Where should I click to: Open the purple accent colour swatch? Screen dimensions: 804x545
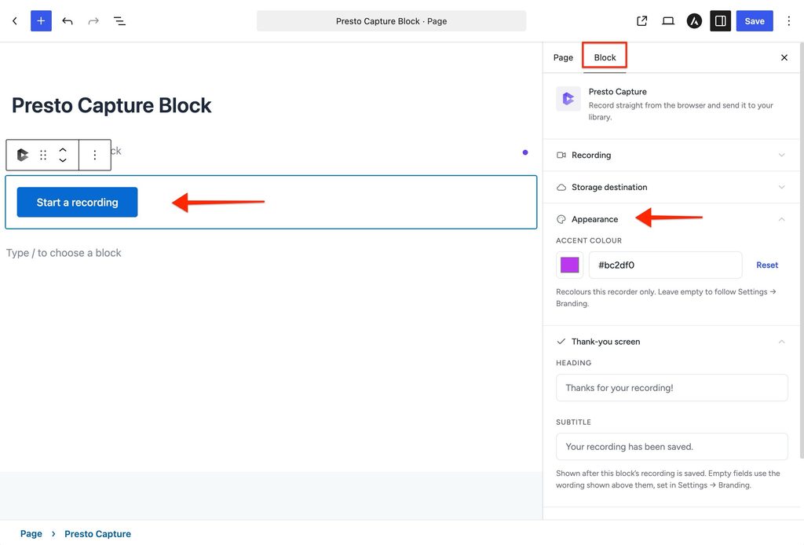570,265
